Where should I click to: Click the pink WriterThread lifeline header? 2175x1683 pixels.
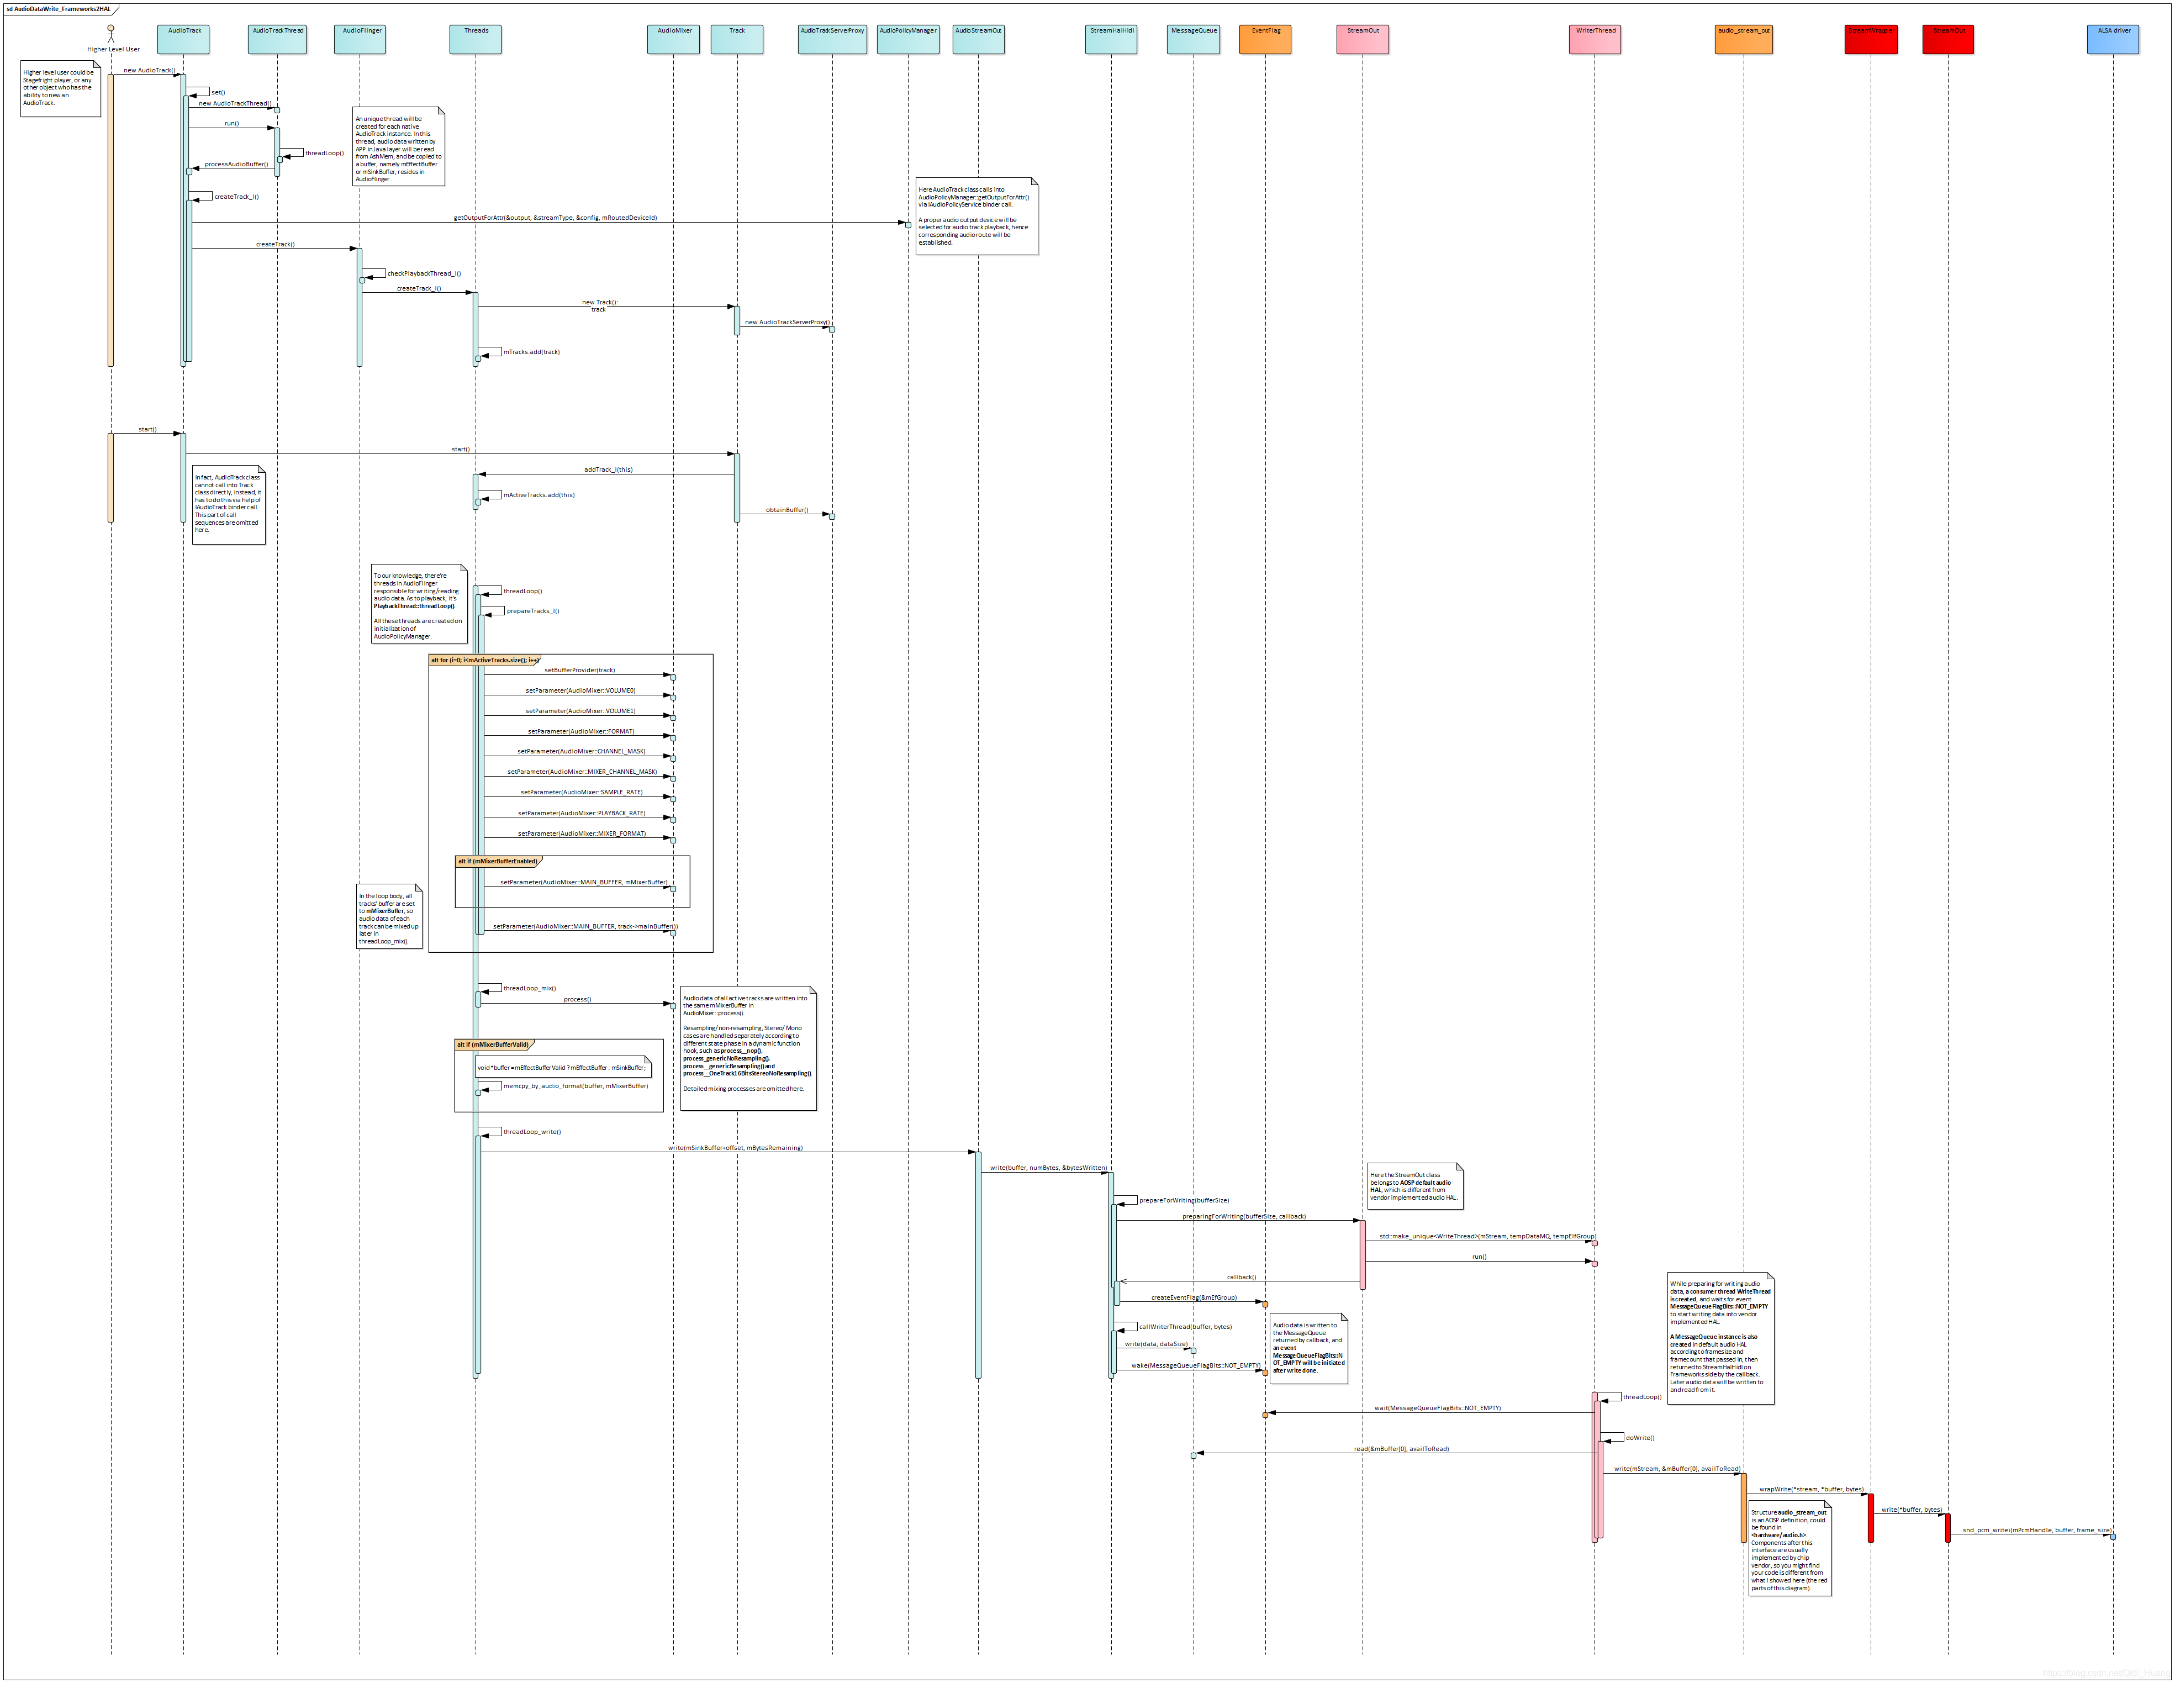pyautogui.click(x=1595, y=39)
